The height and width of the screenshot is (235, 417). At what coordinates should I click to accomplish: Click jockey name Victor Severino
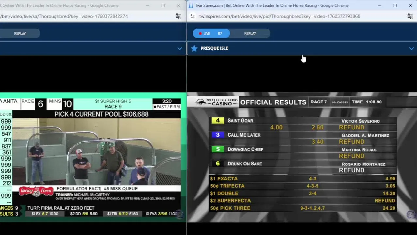[360, 121]
